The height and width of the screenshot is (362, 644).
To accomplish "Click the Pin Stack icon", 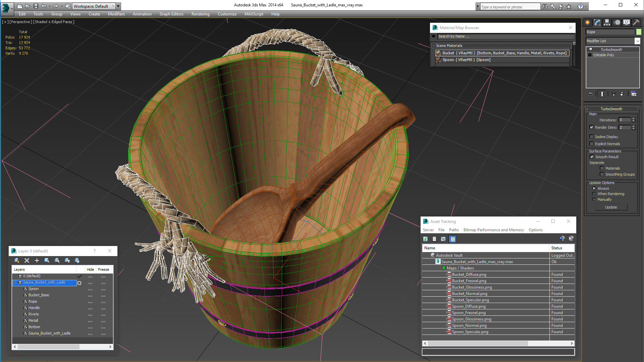I will pos(590,94).
